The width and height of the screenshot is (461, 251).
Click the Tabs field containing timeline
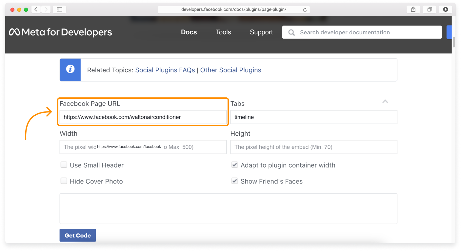[314, 117]
